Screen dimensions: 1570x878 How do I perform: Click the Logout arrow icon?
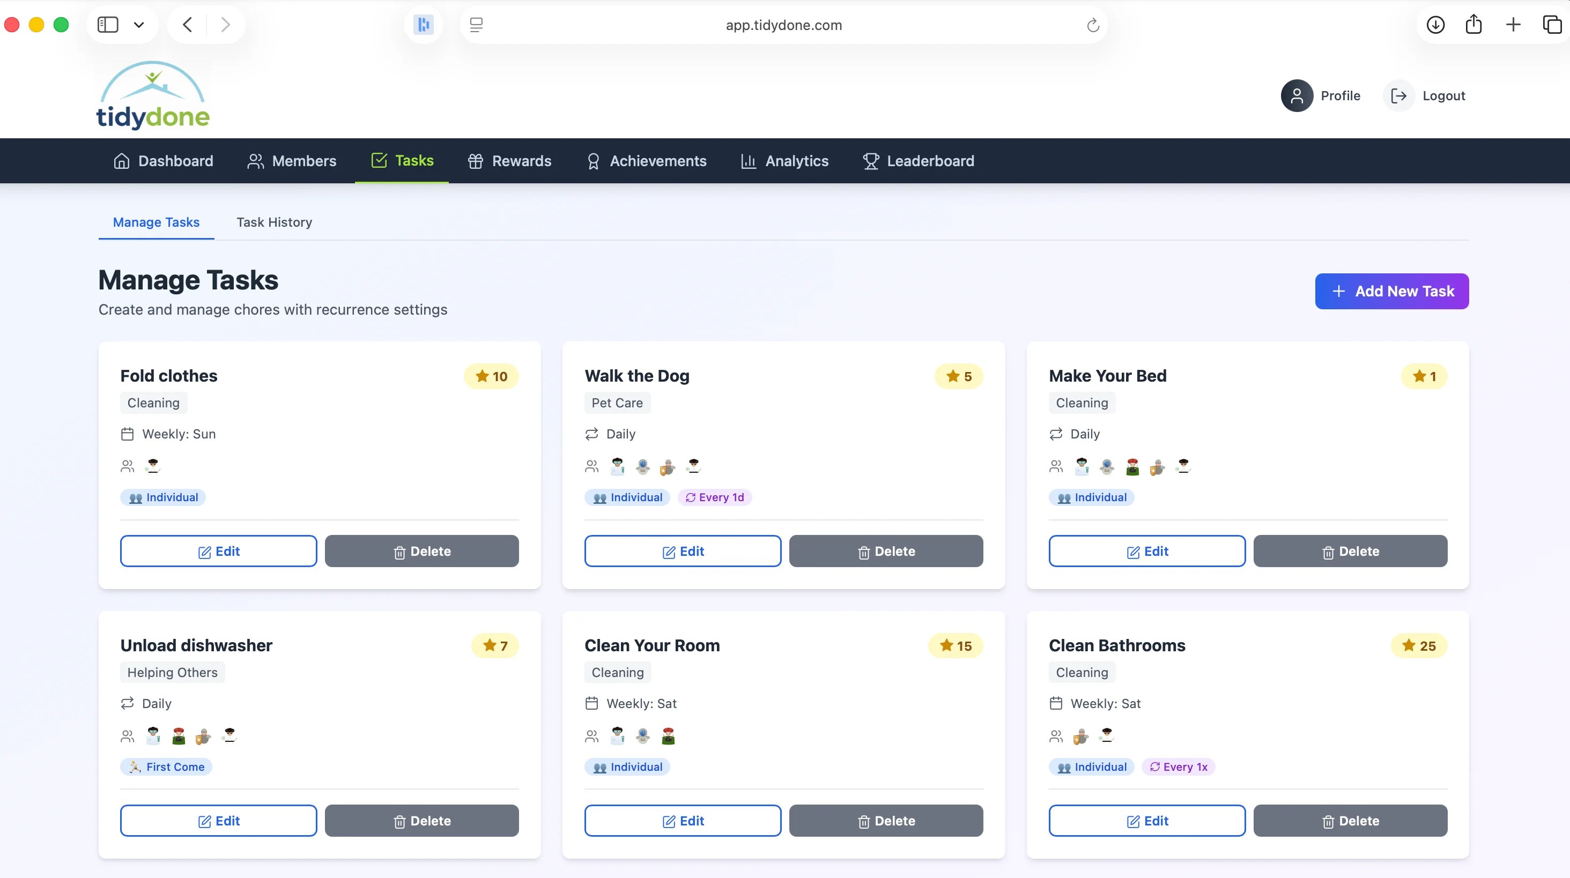pos(1399,95)
